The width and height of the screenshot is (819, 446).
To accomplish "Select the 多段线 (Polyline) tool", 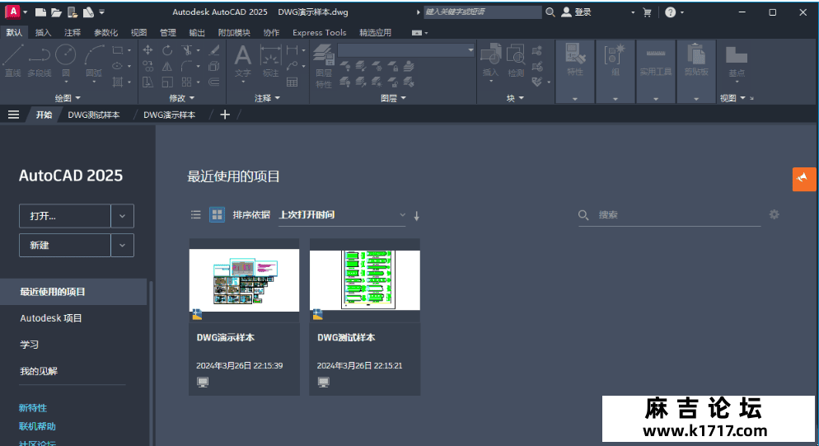I will point(40,61).
